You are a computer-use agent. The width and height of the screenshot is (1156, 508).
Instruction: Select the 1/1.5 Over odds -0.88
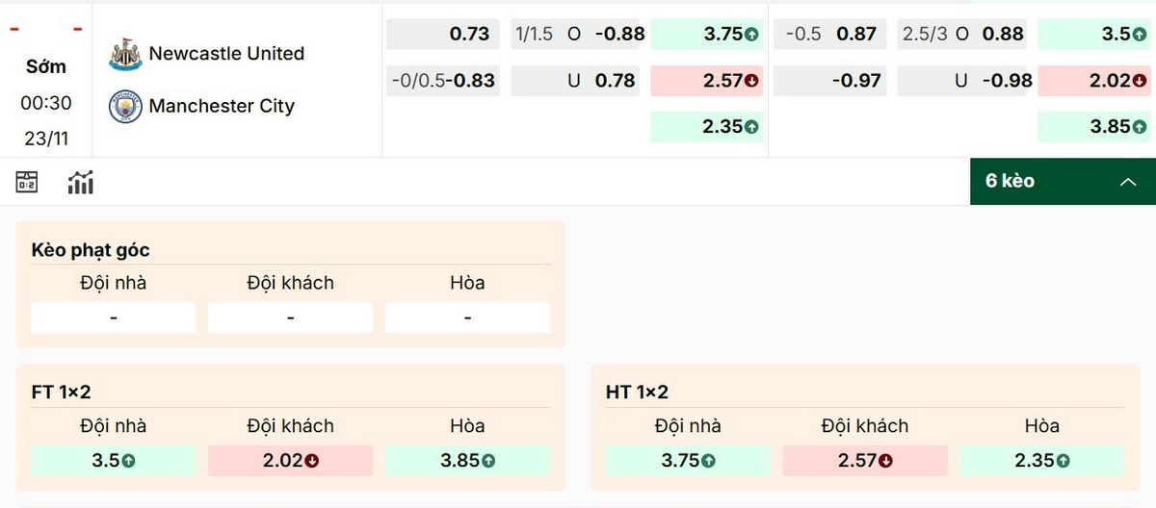pyautogui.click(x=578, y=35)
